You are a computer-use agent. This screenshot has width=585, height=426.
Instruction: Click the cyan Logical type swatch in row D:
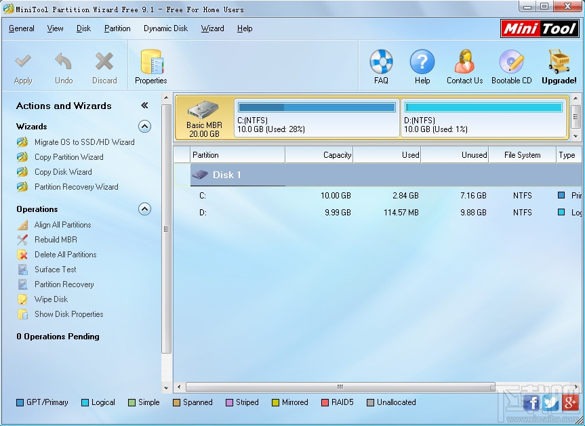561,212
